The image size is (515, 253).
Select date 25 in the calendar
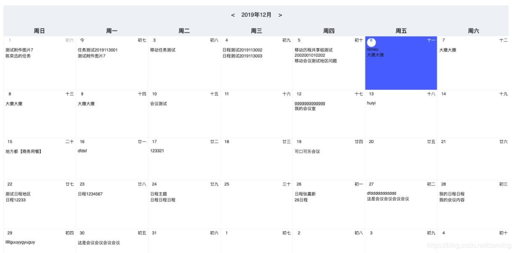click(x=226, y=184)
